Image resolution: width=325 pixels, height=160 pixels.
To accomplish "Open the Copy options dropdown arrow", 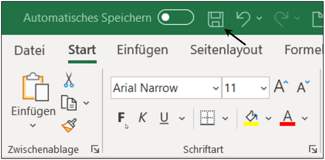I will pyautogui.click(x=86, y=103).
